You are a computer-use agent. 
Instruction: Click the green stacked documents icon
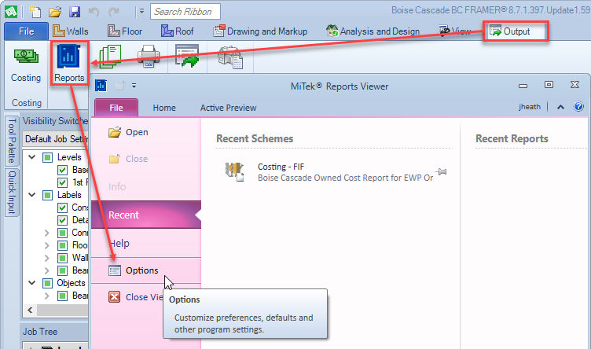110,57
